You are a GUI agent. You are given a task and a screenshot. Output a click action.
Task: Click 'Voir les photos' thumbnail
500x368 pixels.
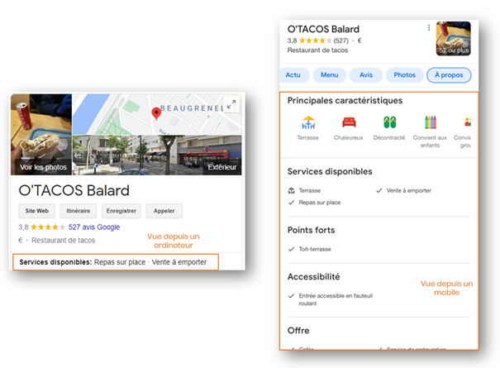(41, 134)
